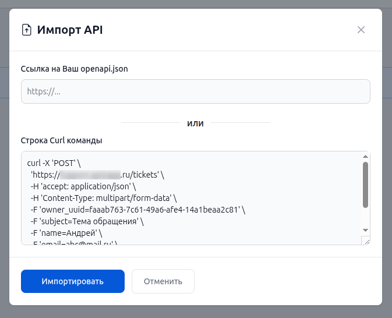Close the Импорт API dialog
This screenshot has height=318, width=392.
coord(361,30)
